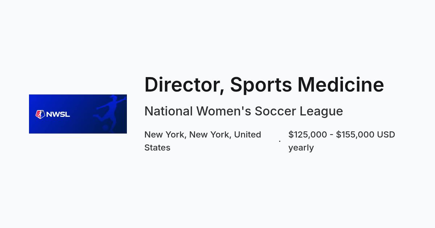Click the $155,000 maximum salary figure

pos(355,135)
